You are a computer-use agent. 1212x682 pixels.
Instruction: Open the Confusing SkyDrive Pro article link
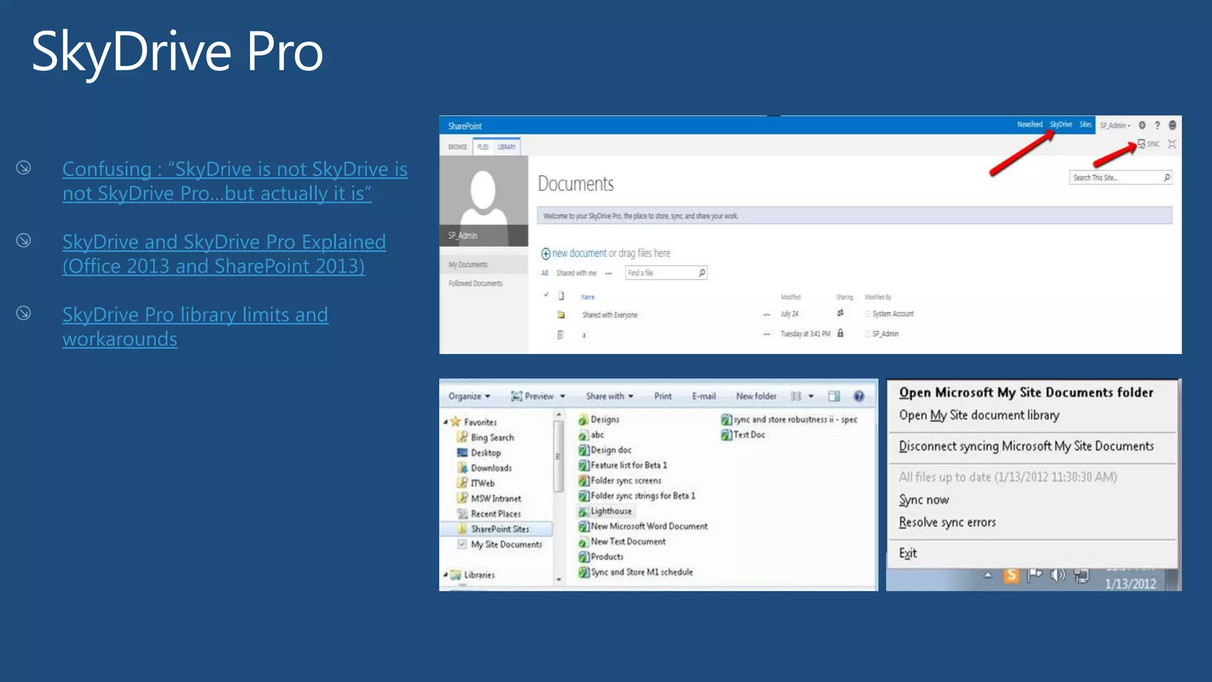pos(235,181)
